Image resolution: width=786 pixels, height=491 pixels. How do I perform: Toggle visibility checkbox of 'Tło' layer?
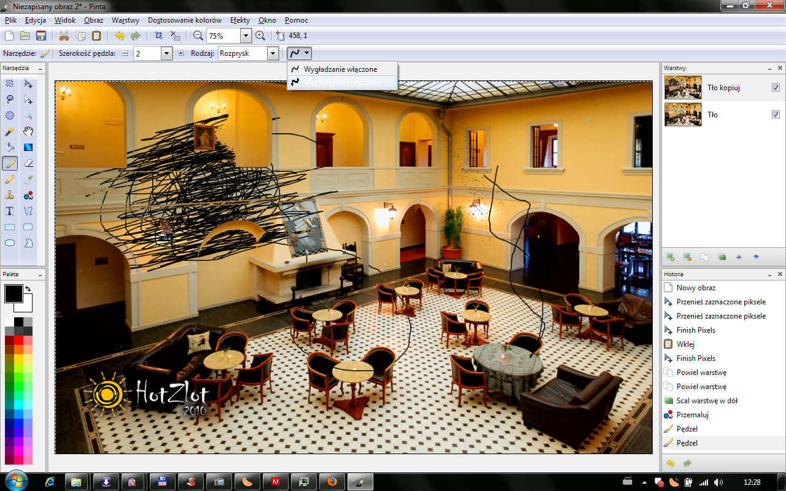pos(776,115)
